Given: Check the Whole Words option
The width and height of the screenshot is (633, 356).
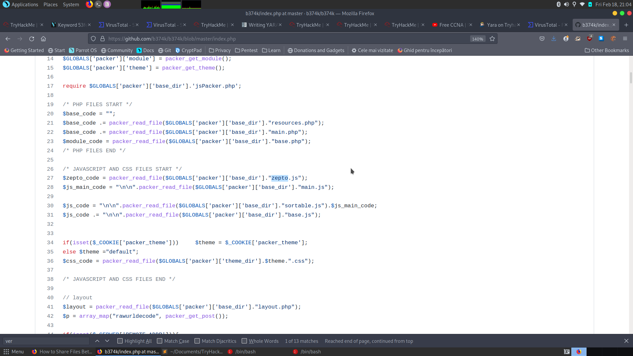Looking at the screenshot, I should 244,341.
